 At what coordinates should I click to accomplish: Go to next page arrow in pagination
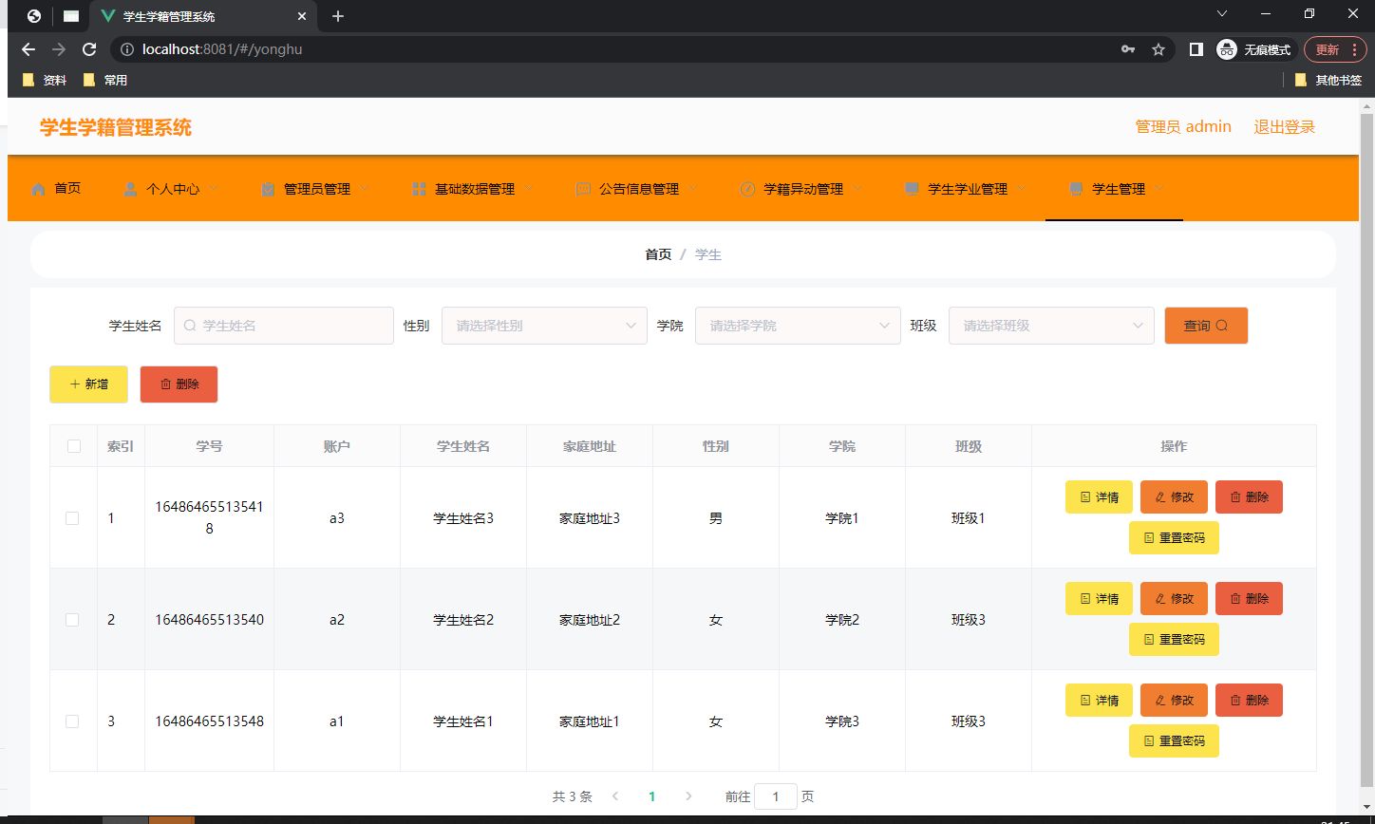pyautogui.click(x=688, y=796)
